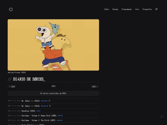Viewport: 167px width, 125px height.
Task: Open the Arte menu item
Action: tap(137, 9)
